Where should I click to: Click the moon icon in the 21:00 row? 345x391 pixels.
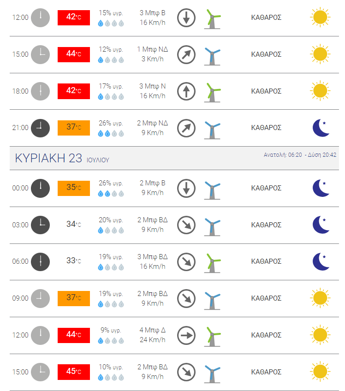(321, 128)
